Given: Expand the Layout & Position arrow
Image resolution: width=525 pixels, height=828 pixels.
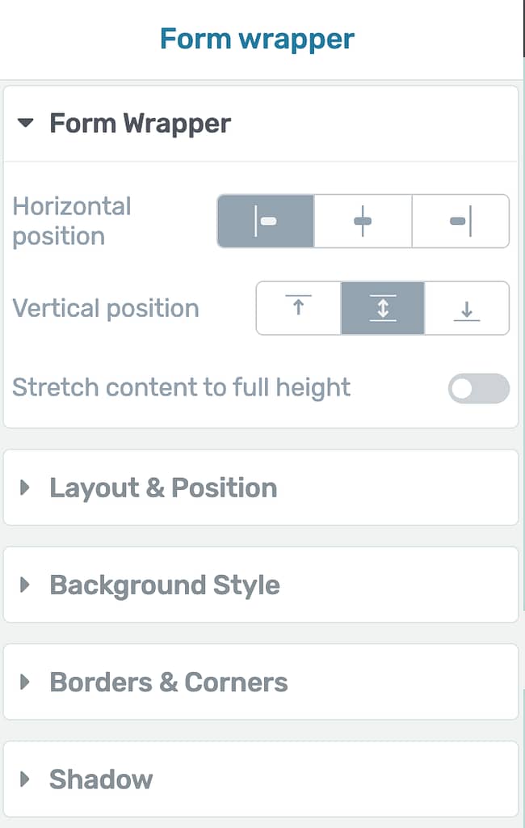Looking at the screenshot, I should pyautogui.click(x=24, y=488).
